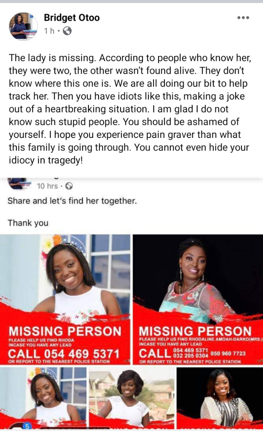
Task: Tap the blue 5 badge at bottom left
Action: (27, 426)
